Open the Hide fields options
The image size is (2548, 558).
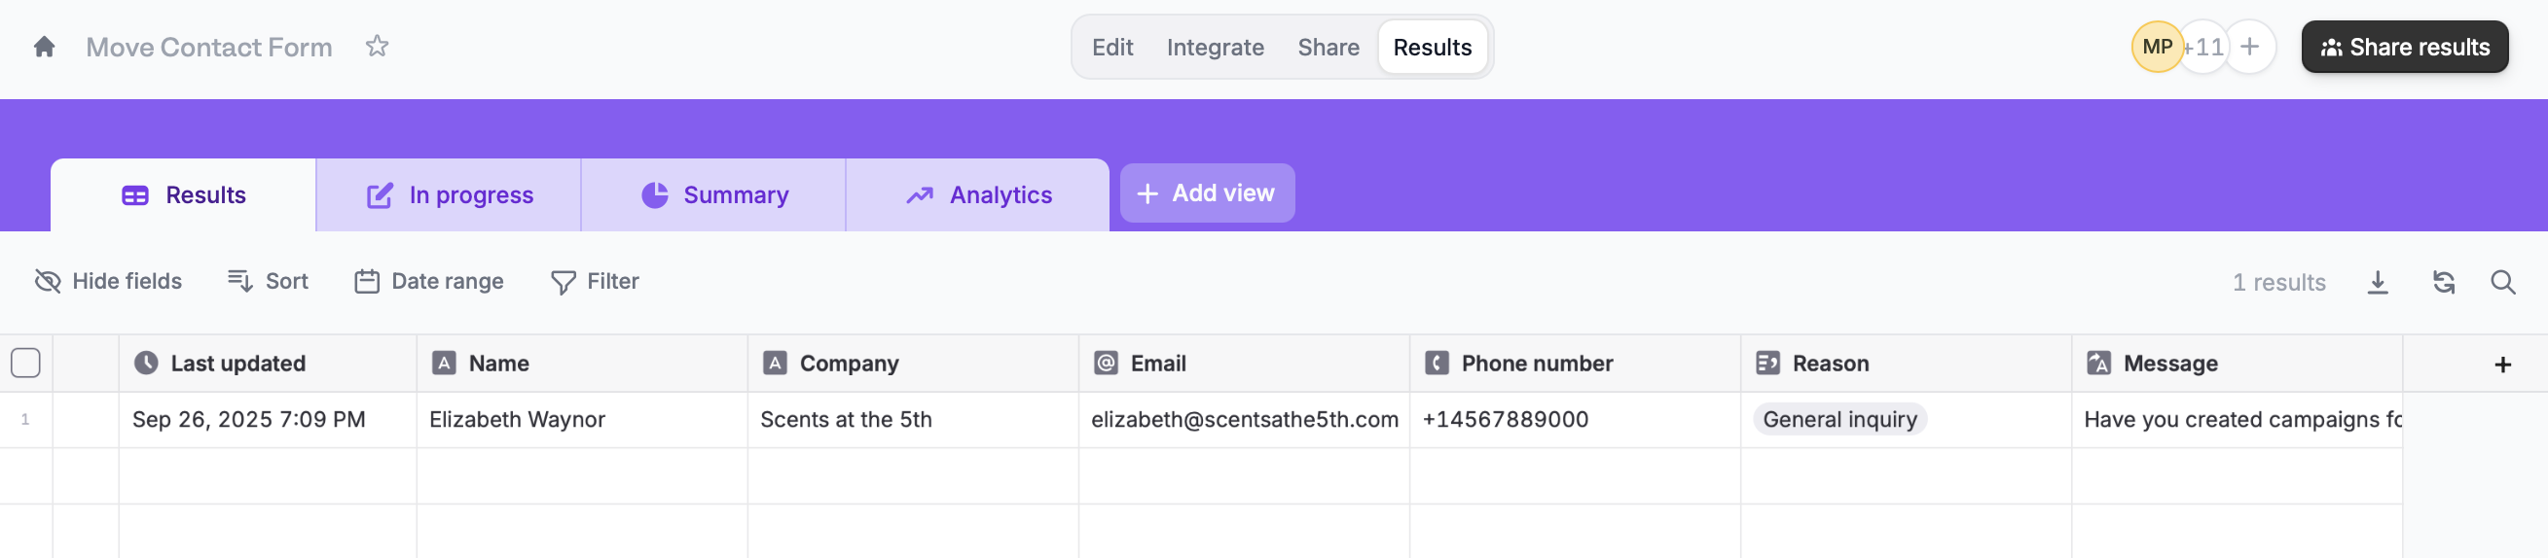pos(109,282)
